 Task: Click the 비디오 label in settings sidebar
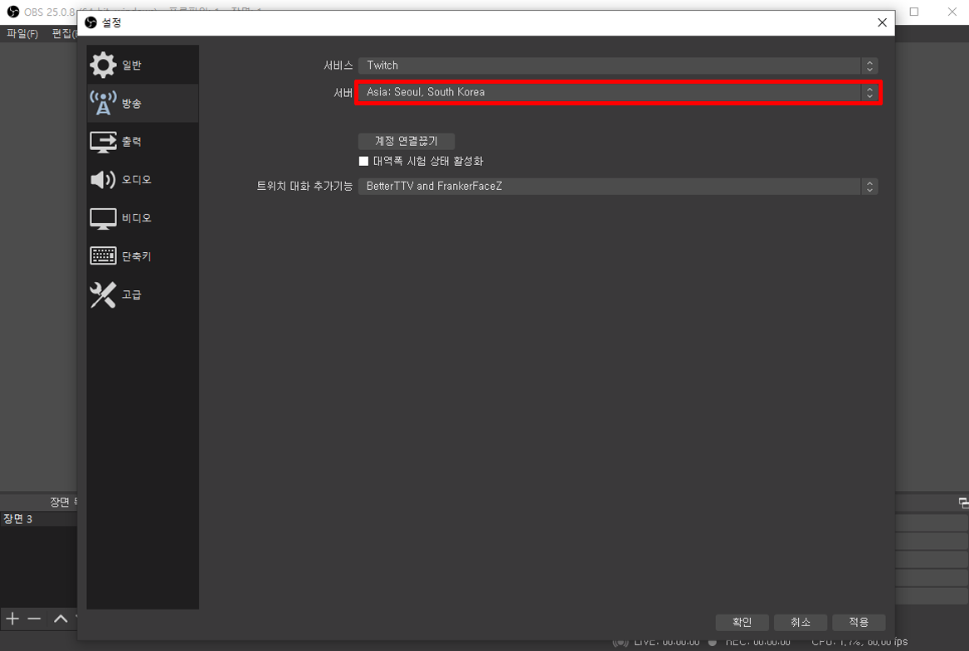pyautogui.click(x=137, y=218)
